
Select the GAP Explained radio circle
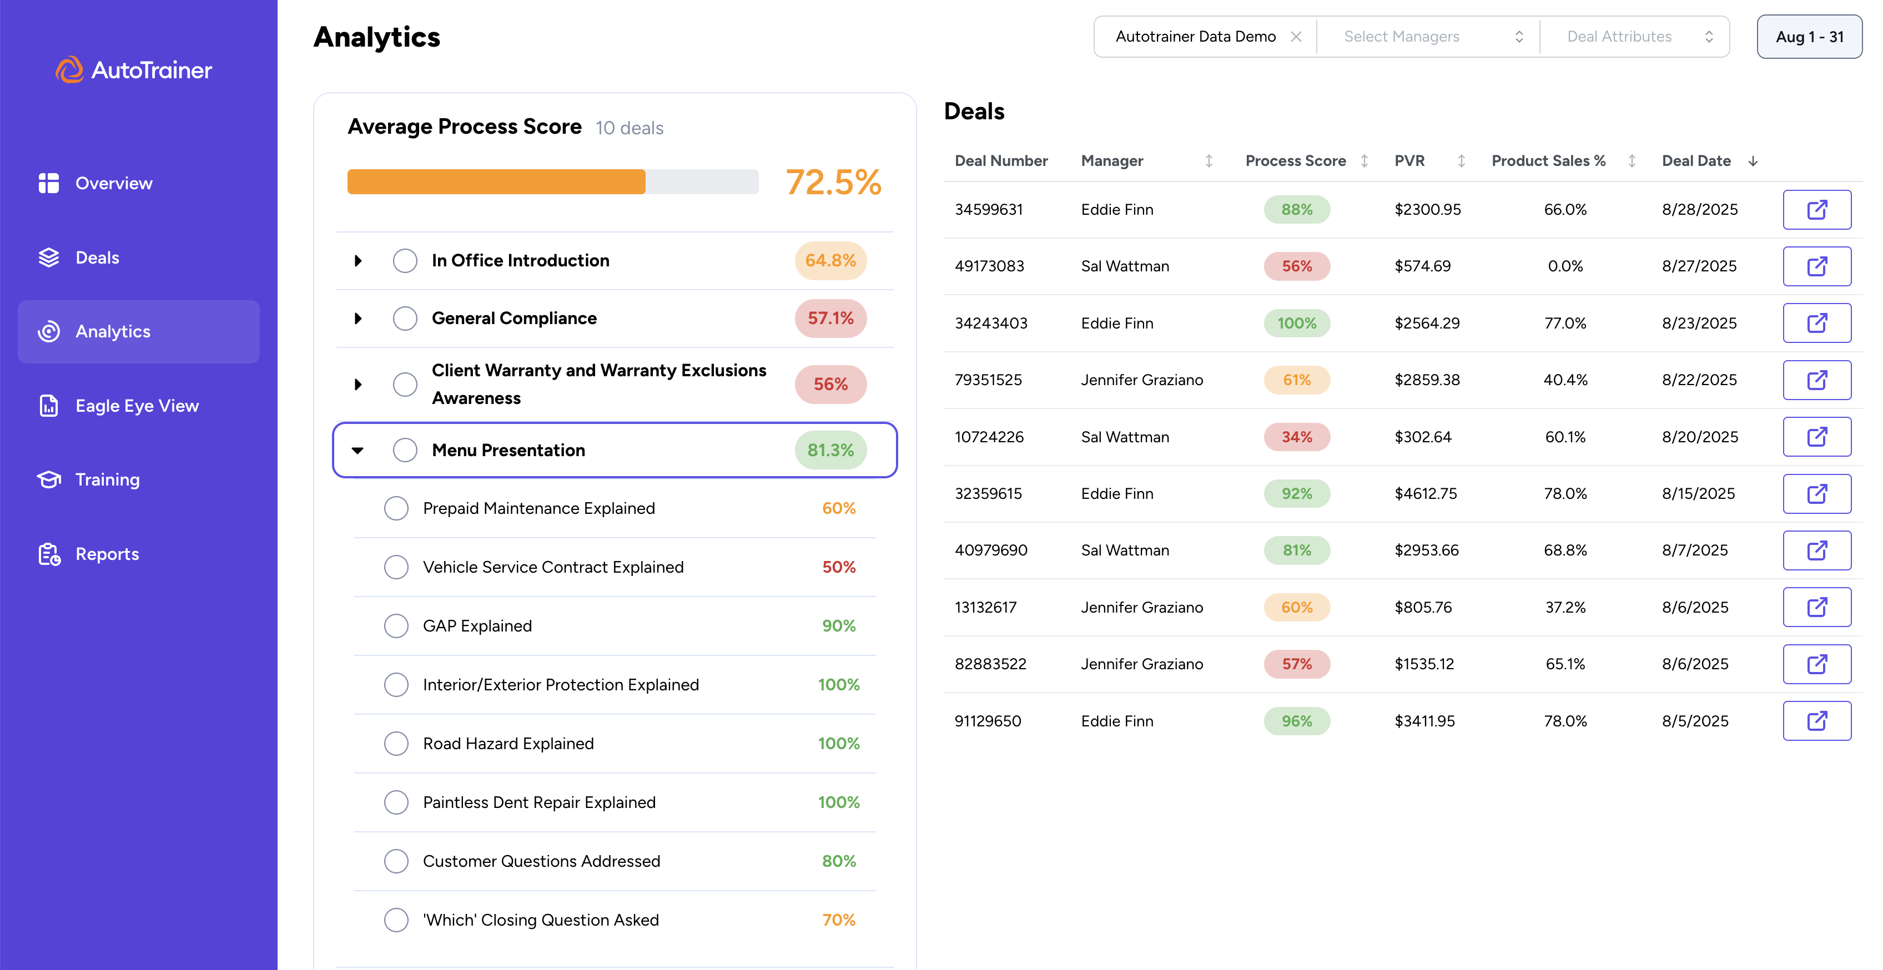396,626
